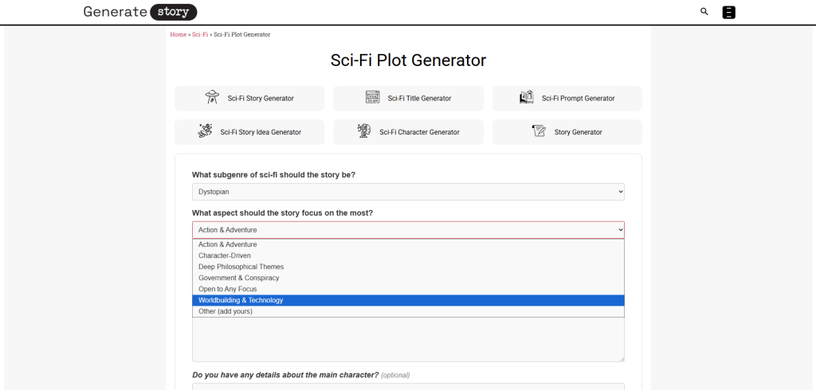Go to Home breadcrumb link

coord(178,35)
